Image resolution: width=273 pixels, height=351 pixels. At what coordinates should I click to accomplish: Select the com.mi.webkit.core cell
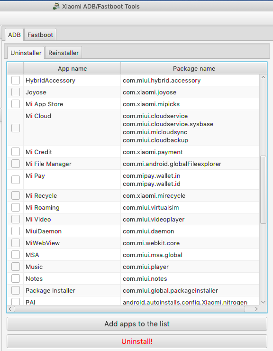tap(190, 243)
